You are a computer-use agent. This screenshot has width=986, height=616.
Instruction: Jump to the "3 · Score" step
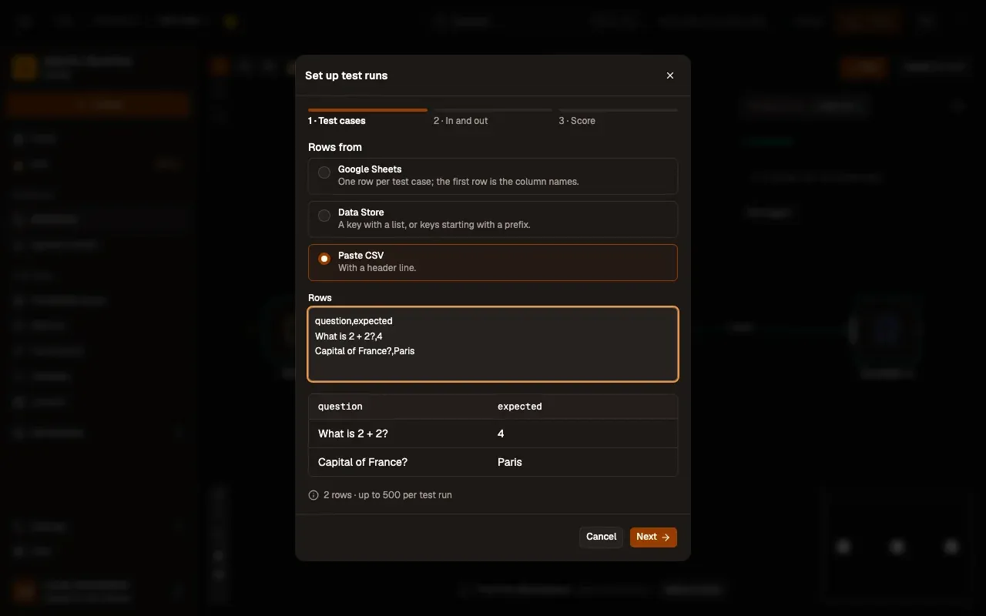coord(618,116)
